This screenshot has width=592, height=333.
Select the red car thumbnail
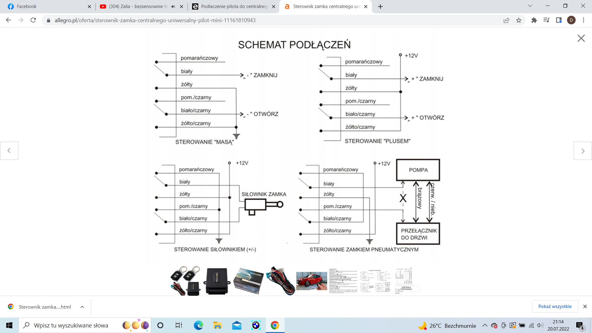click(311, 281)
